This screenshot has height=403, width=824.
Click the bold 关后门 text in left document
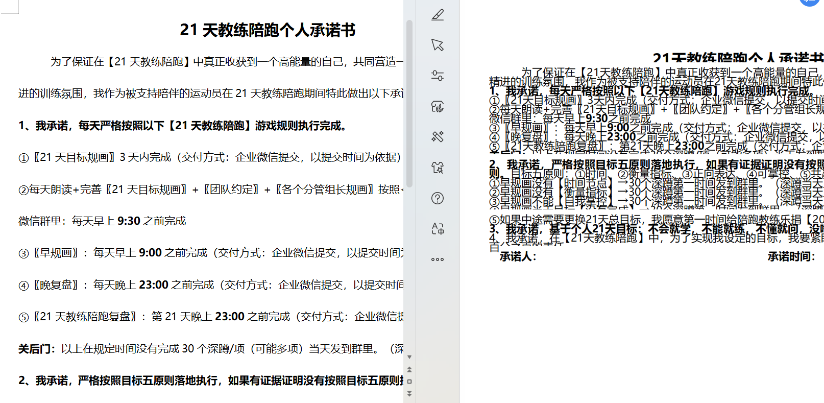(37, 349)
